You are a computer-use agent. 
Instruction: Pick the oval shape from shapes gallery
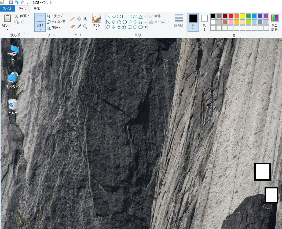(x=119, y=17)
